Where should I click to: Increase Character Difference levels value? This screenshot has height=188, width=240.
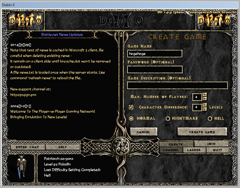coord(205,105)
